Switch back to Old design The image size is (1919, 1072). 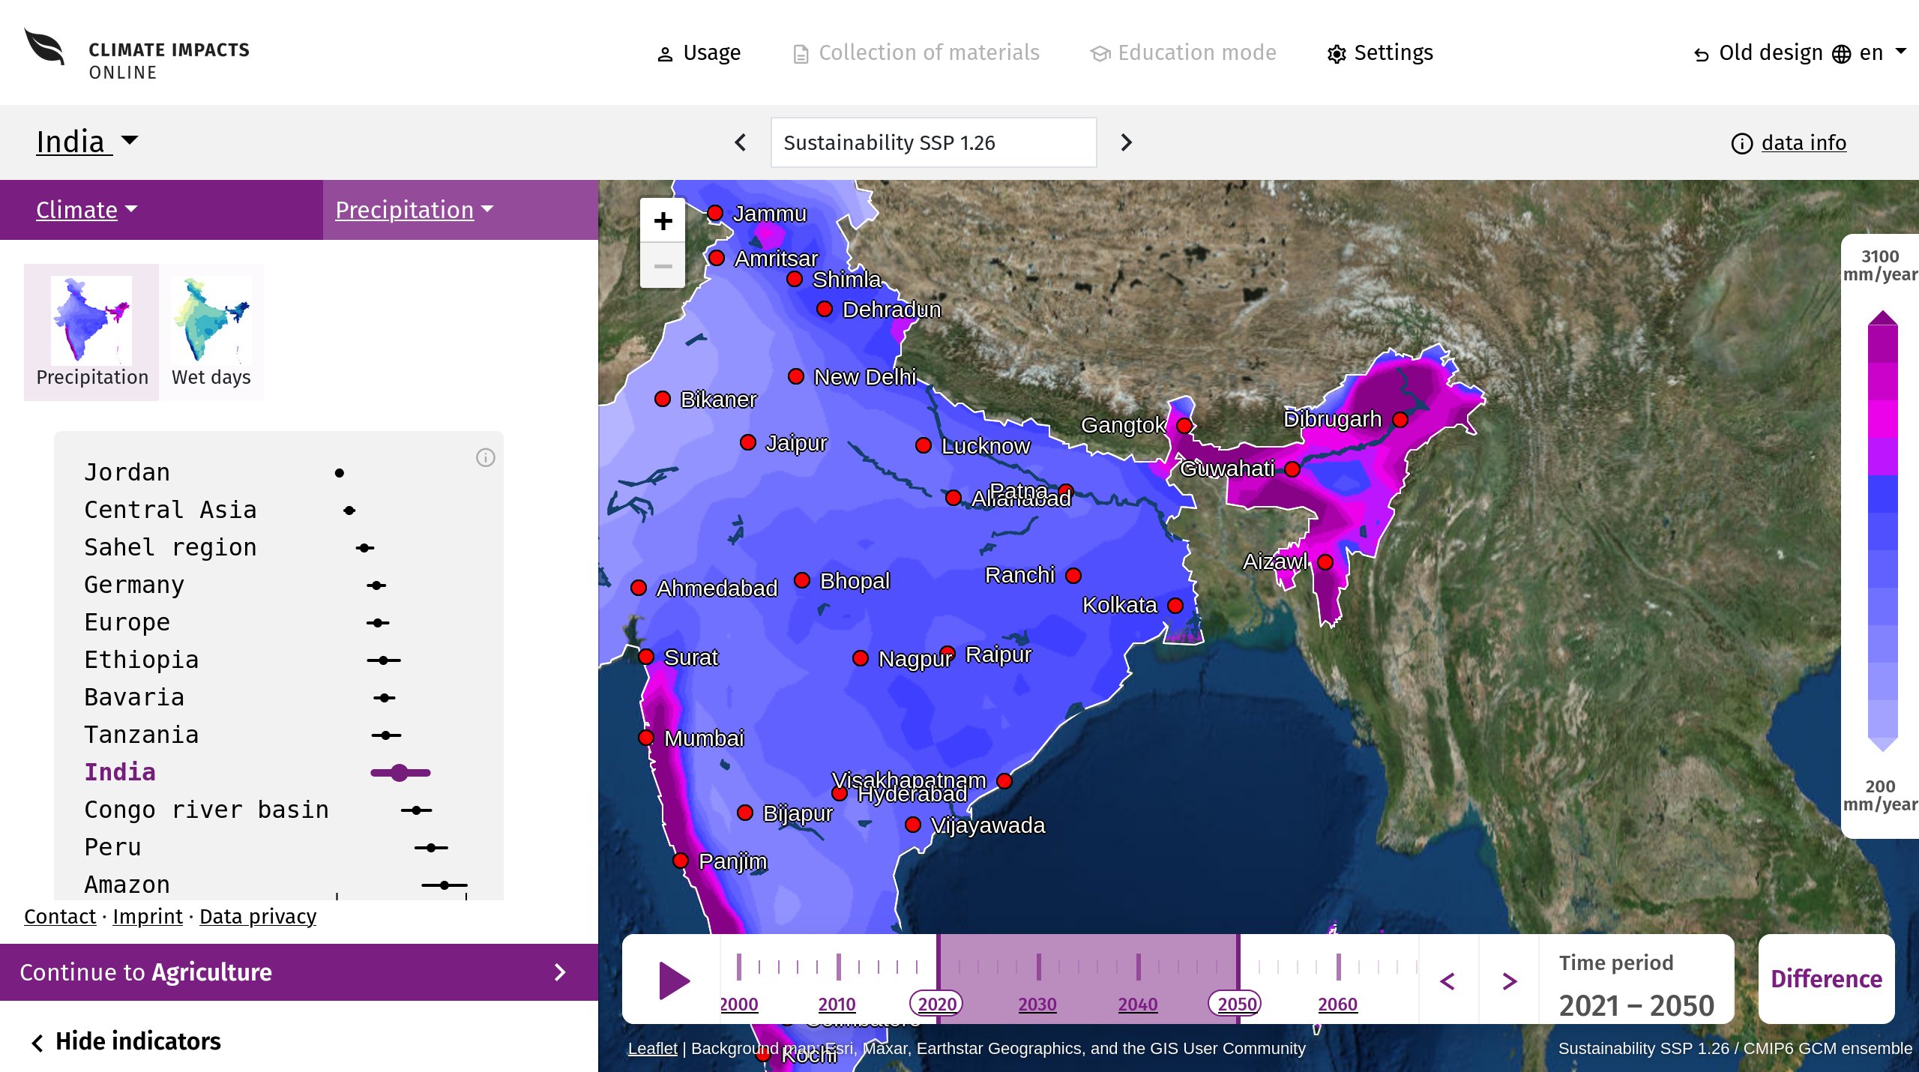click(x=1758, y=53)
